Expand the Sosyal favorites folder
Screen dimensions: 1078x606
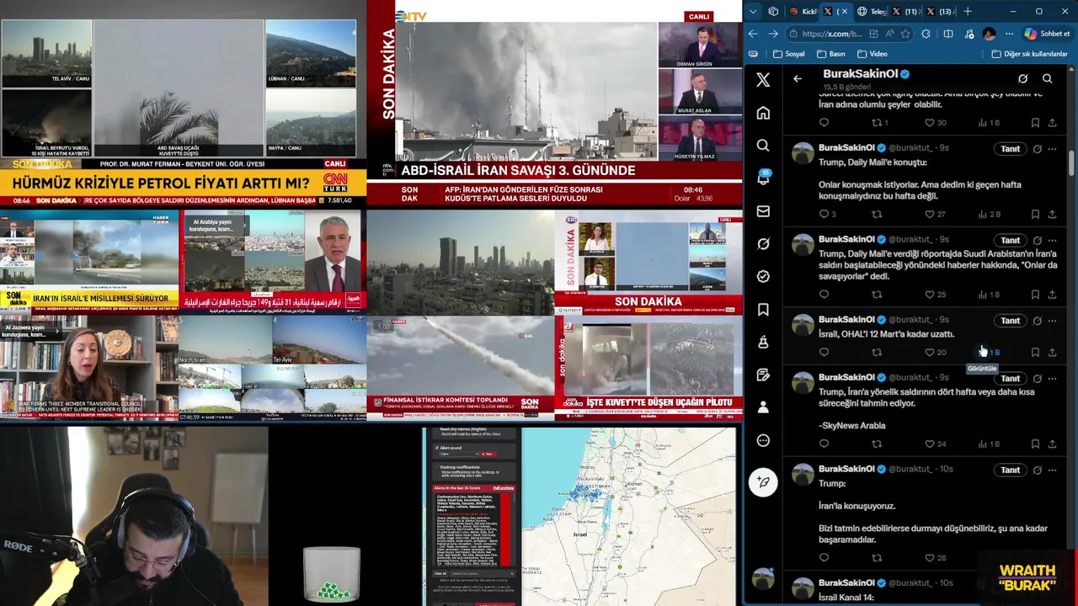[788, 54]
